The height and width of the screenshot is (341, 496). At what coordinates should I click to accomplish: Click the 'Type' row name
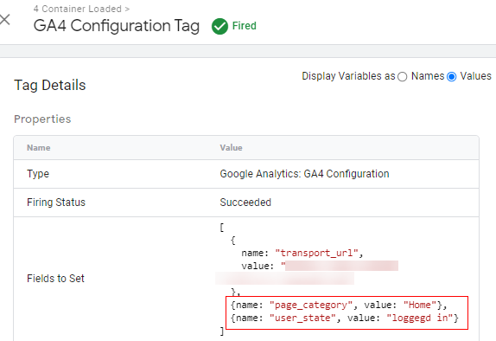pyautogui.click(x=38, y=174)
